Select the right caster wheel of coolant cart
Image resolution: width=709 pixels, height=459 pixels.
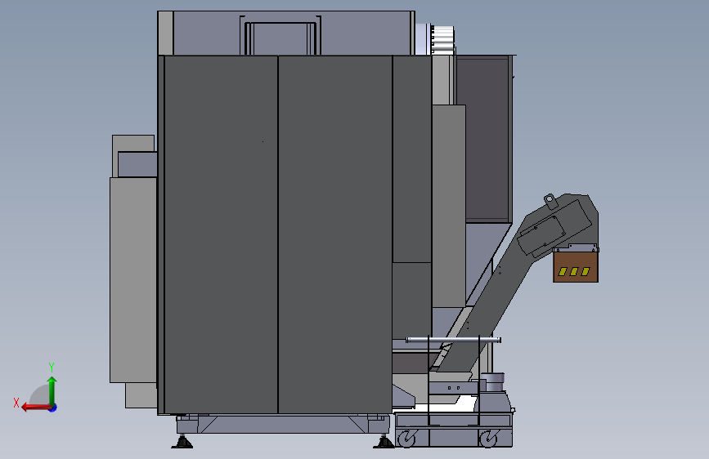click(x=488, y=439)
